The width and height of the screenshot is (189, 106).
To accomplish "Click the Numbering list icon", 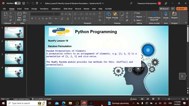I will coord(81,14).
